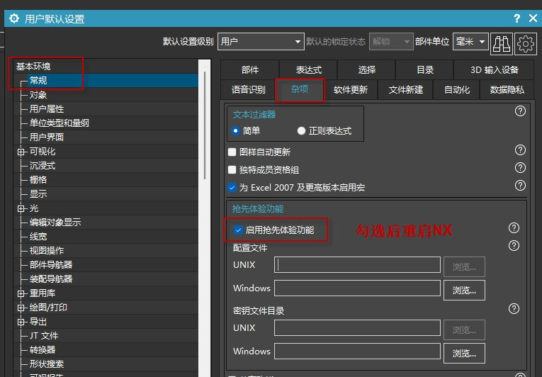Open the 默认设置级别 用户 dropdown
Viewport: 542px width, 377px height.
[261, 42]
